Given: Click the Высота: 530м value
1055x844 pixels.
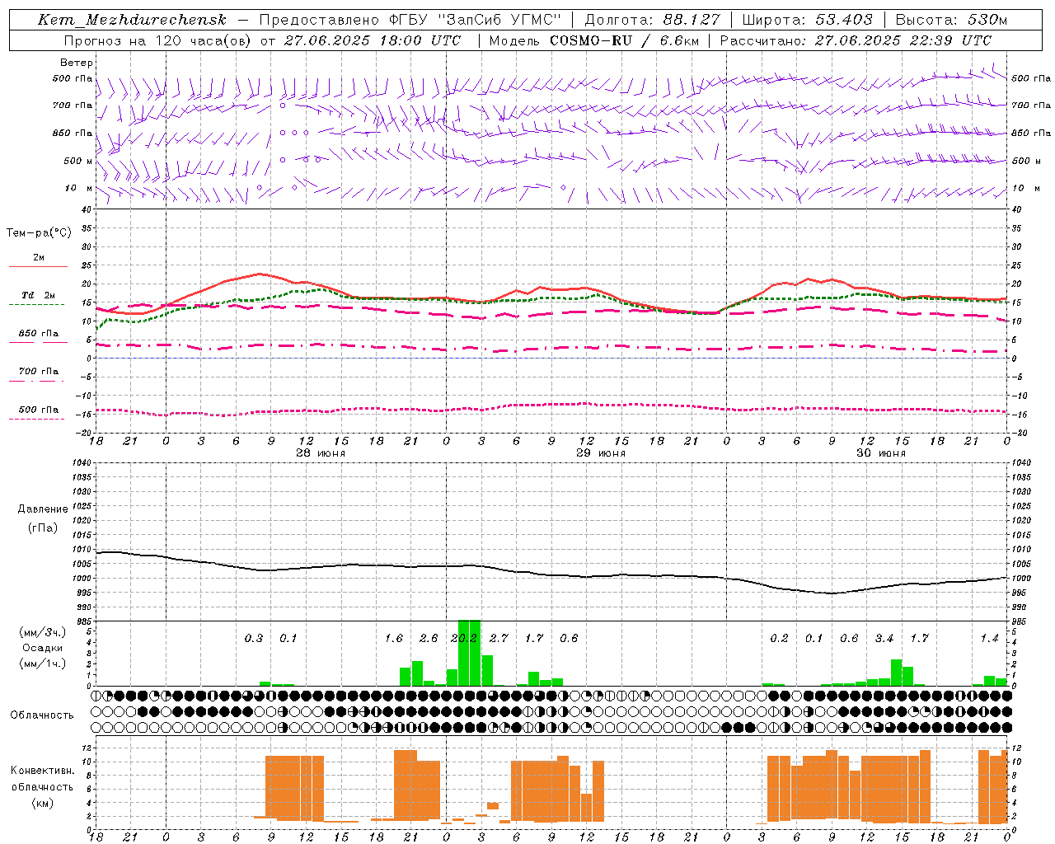Looking at the screenshot, I should (x=950, y=20).
